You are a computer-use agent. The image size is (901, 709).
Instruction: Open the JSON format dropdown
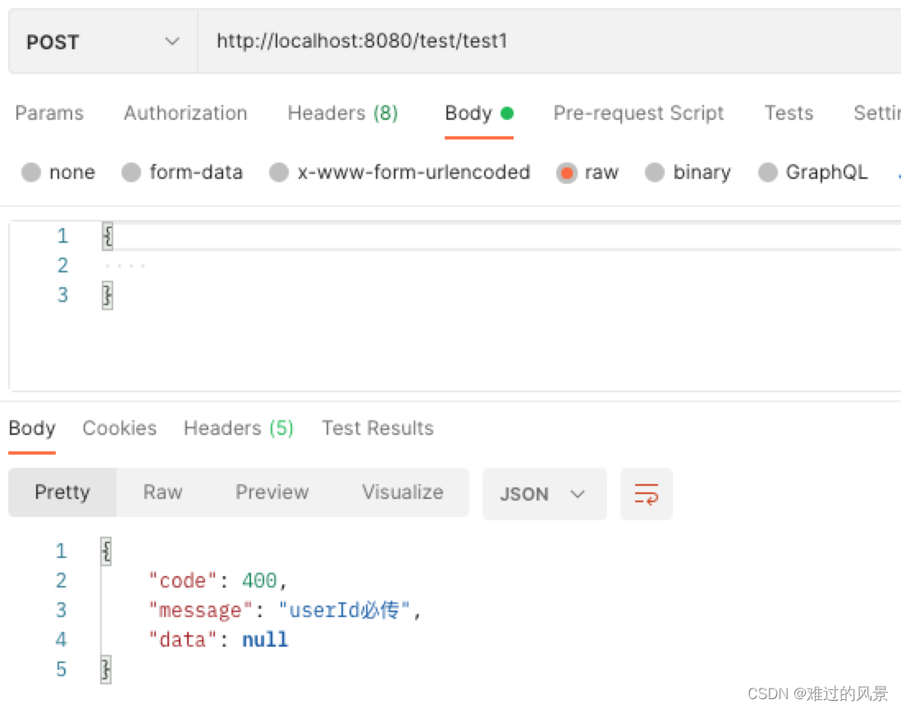click(544, 494)
